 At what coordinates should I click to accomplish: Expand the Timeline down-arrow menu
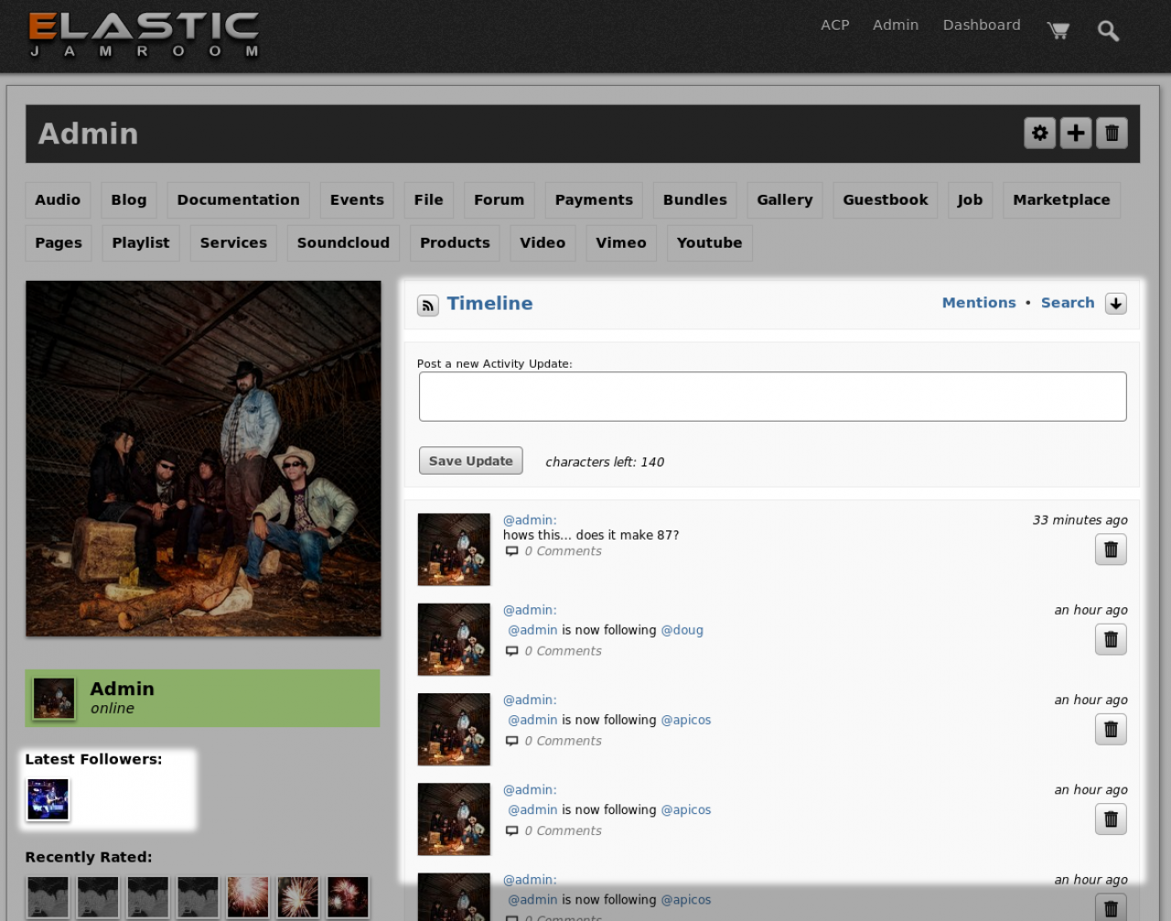pos(1116,304)
